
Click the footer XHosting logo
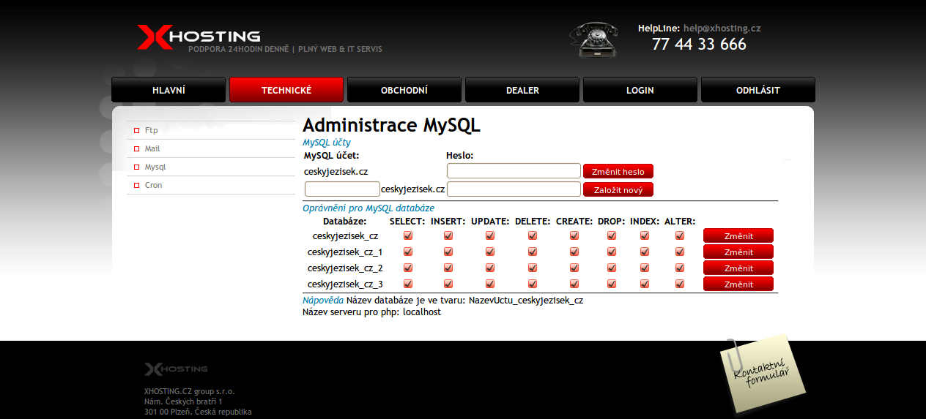click(176, 369)
